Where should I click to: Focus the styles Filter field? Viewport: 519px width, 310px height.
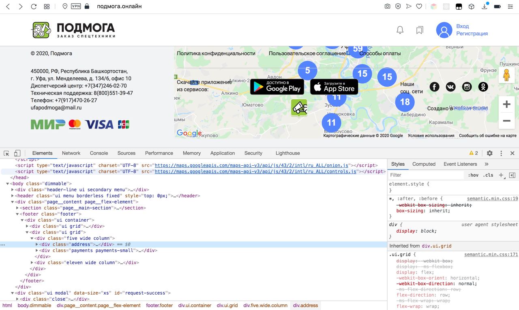point(426,175)
